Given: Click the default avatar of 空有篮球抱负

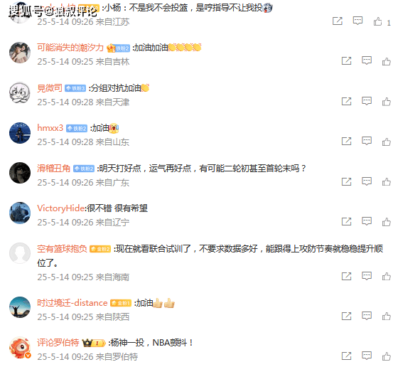Looking at the screenshot, I should 20,253.
